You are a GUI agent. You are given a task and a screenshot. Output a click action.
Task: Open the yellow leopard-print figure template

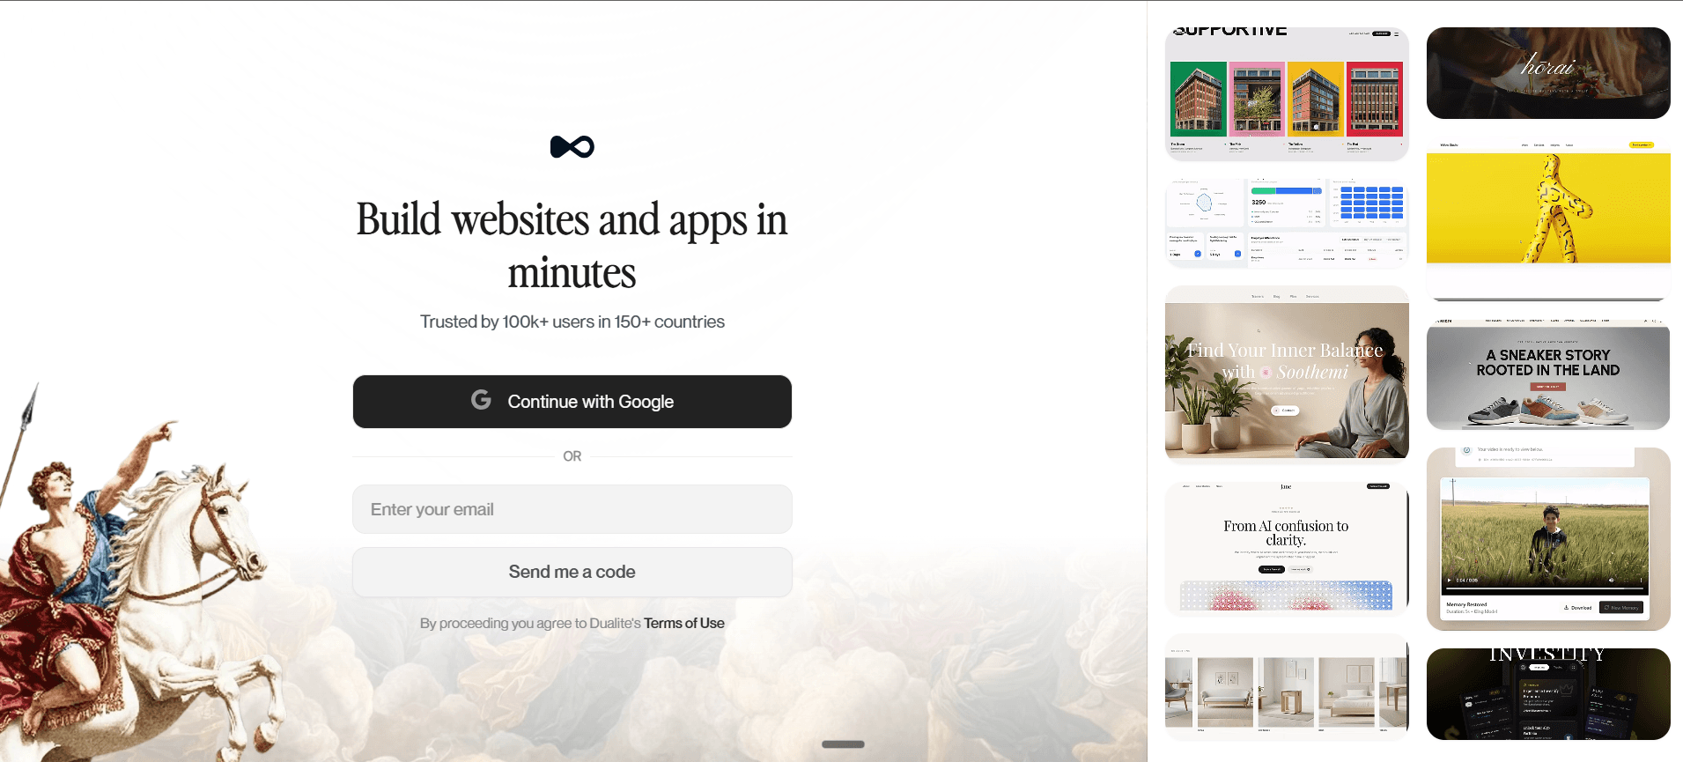(1548, 218)
